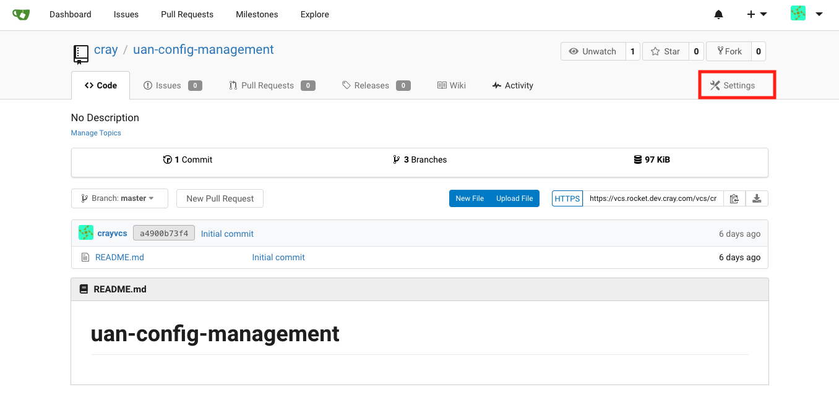Click the crayvcs avatar thumbnail
Screen dimensions: 839x395
[x=86, y=232]
